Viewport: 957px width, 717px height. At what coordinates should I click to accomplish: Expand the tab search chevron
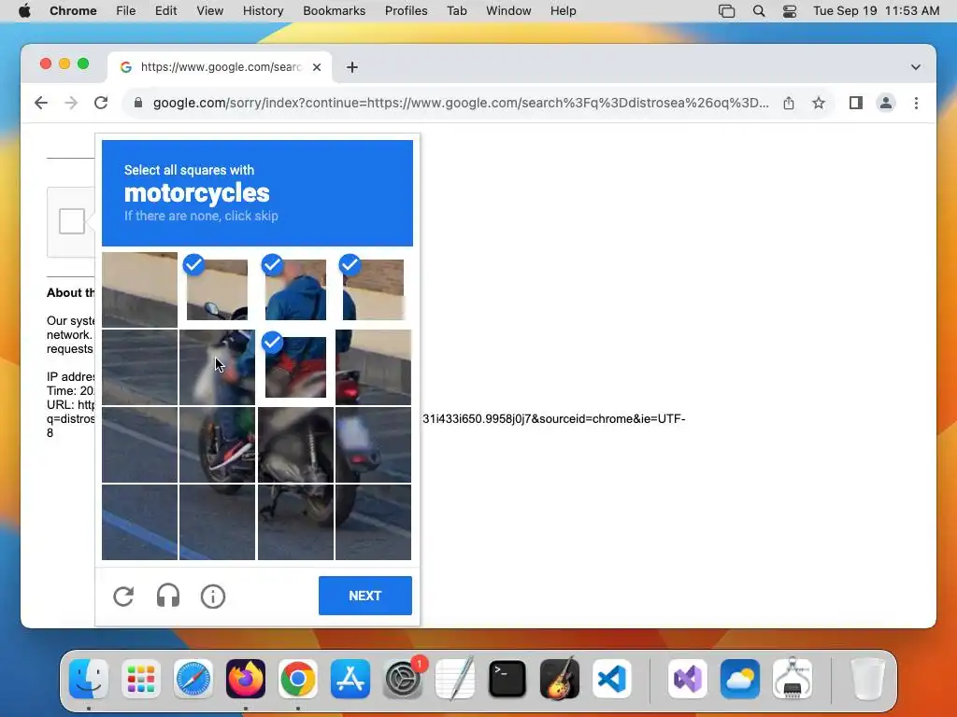[916, 67]
